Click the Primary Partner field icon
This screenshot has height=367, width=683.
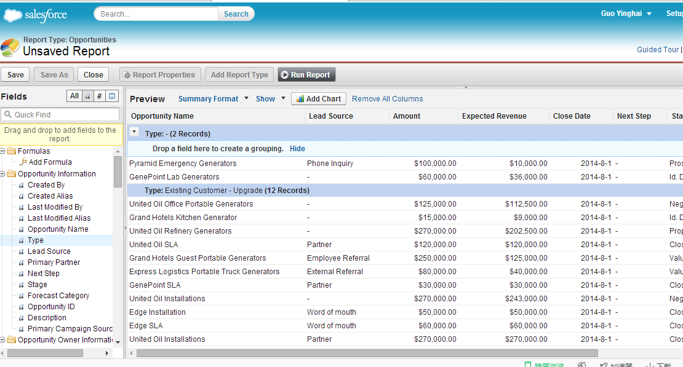click(22, 262)
